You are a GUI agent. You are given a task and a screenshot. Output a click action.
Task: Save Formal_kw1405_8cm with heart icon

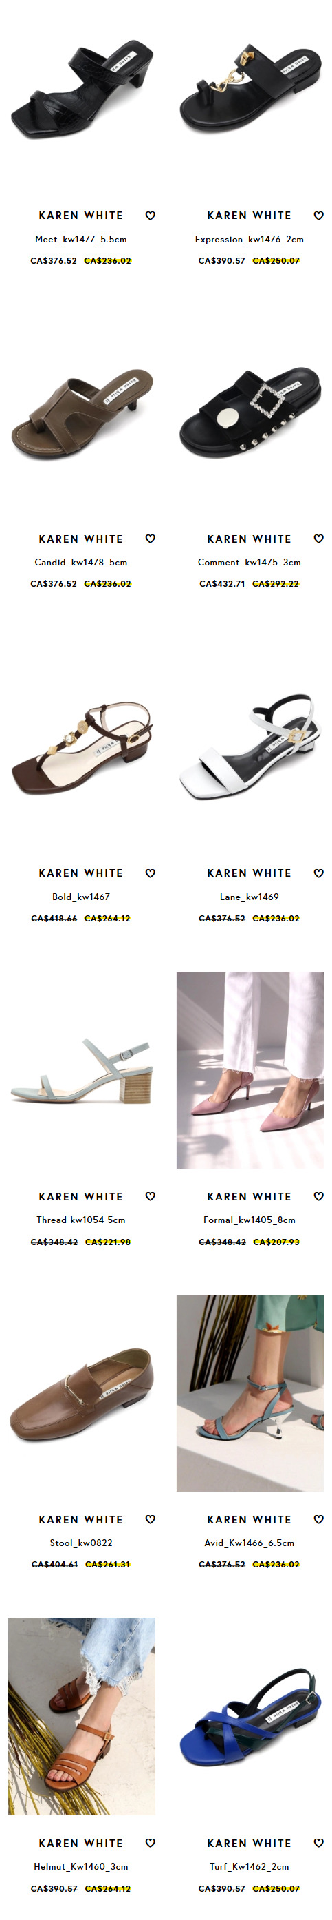[319, 1196]
